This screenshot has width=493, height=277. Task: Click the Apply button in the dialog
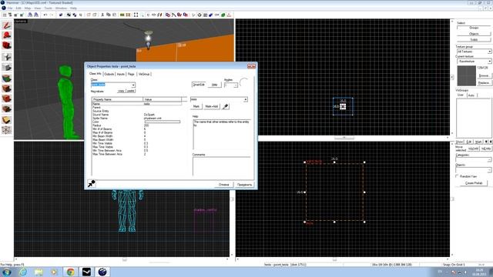tap(245, 185)
